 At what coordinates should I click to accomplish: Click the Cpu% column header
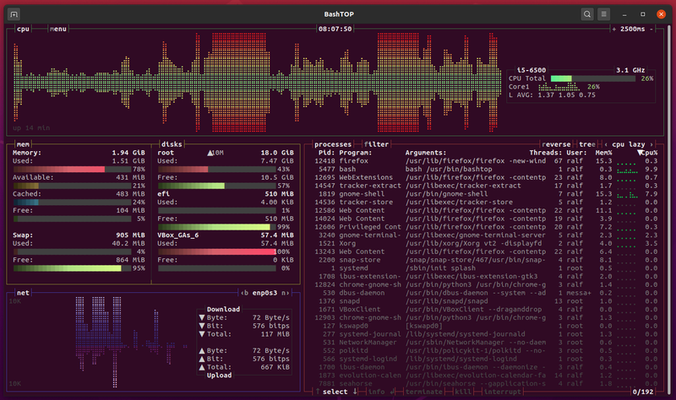[648, 153]
